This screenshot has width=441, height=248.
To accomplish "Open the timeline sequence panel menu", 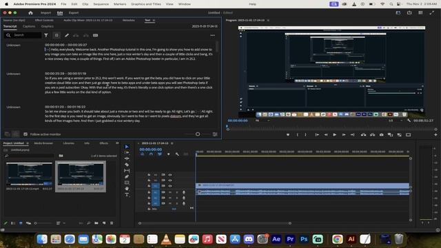I will tap(172, 143).
